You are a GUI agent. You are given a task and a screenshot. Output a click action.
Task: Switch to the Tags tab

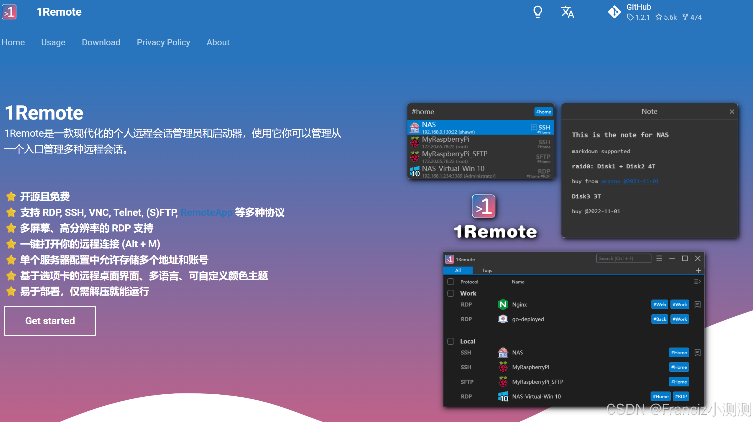point(487,270)
